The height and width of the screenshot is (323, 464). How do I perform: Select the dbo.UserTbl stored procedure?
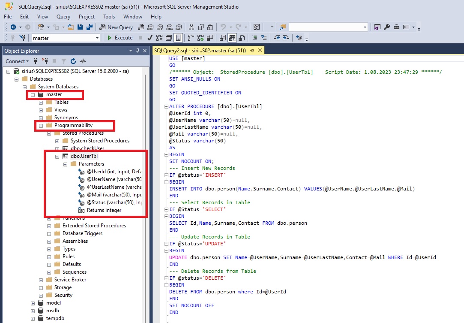(84, 157)
